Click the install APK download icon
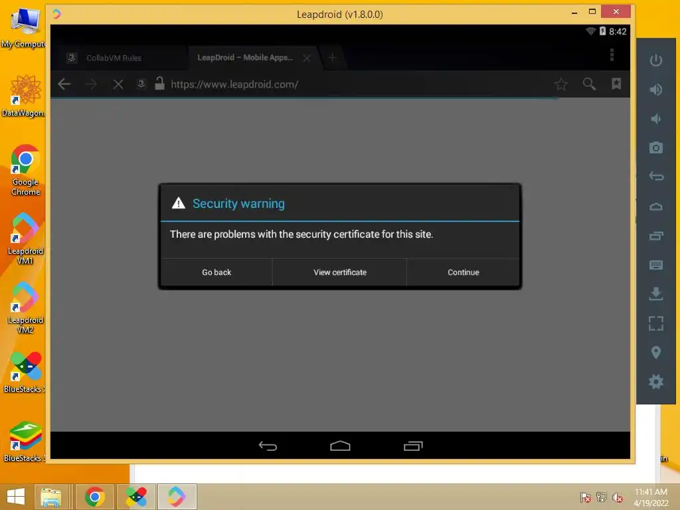The width and height of the screenshot is (680, 510). coord(655,294)
